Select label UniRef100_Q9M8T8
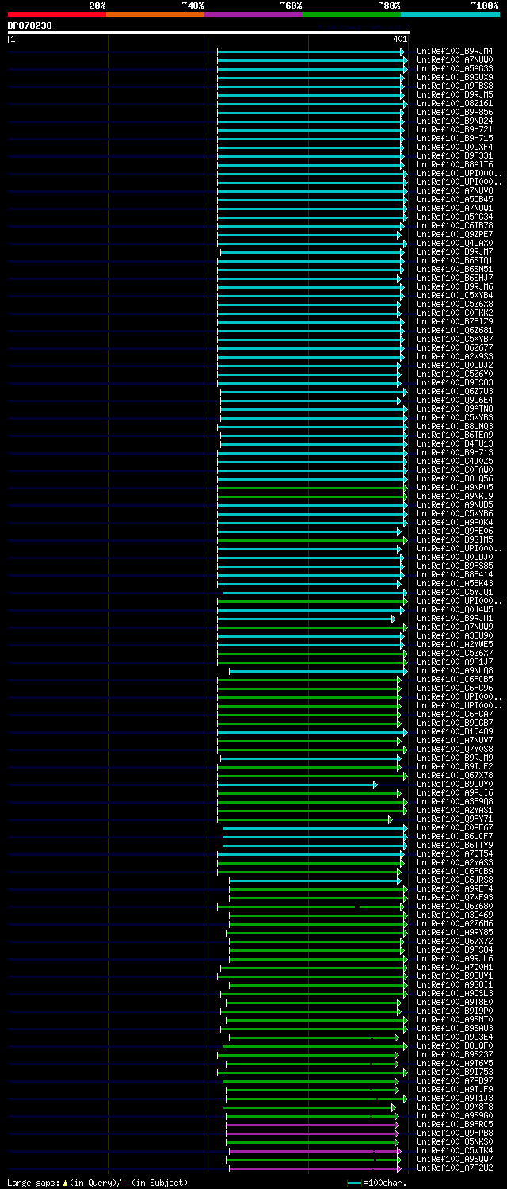This screenshot has height=1189, width=507. (456, 1107)
